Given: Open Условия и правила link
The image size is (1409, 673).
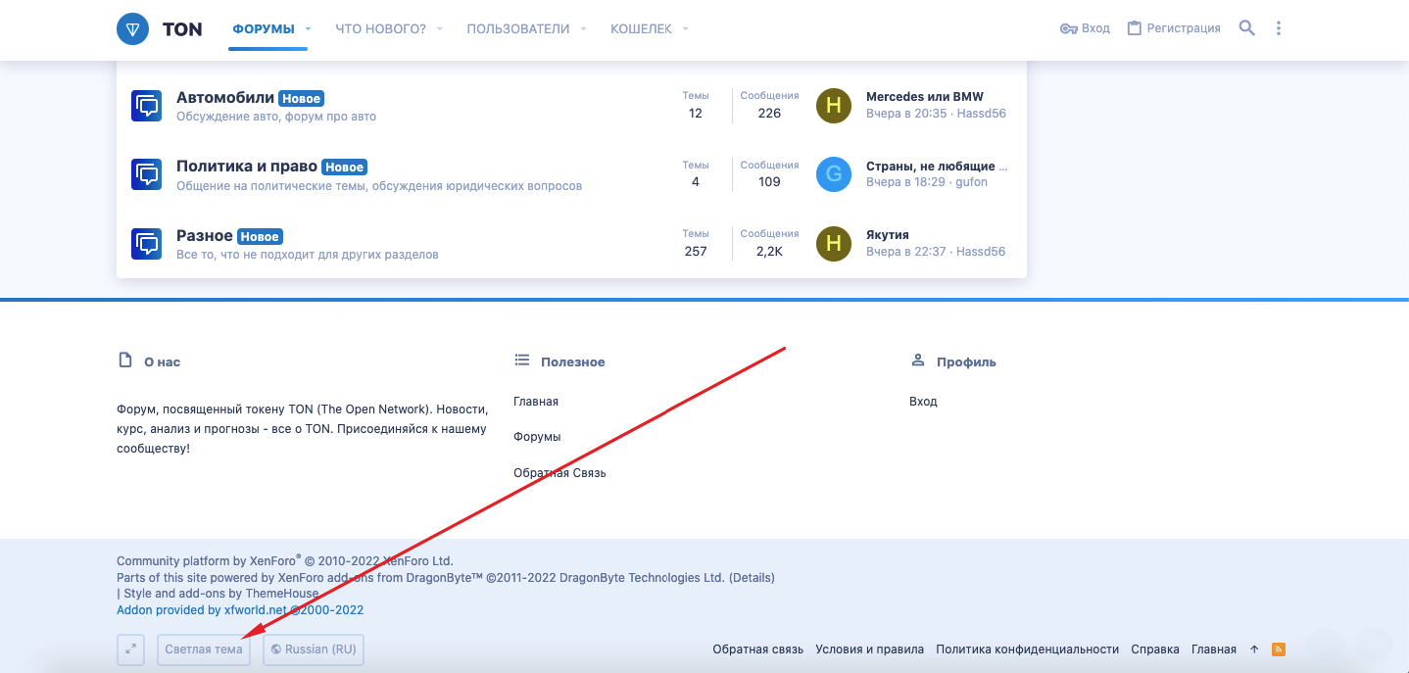Looking at the screenshot, I should pos(870,649).
